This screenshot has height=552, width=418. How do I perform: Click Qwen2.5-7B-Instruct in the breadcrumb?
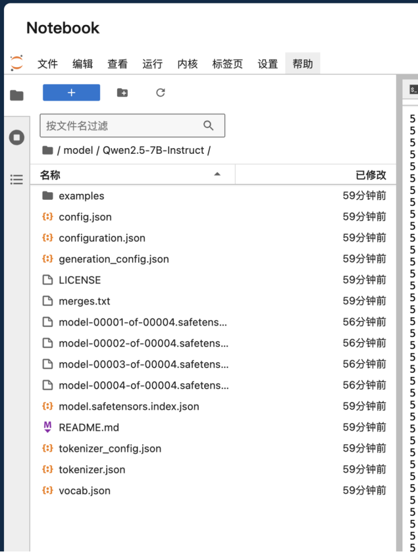[153, 150]
